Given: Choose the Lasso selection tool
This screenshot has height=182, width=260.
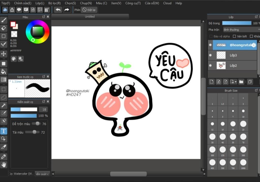Looking at the screenshot, I should coord(4,97).
